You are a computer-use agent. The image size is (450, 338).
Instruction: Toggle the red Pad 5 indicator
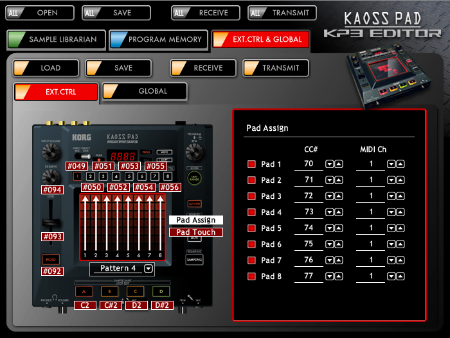252,228
